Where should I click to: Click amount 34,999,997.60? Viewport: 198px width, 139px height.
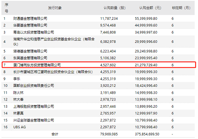[x=146, y=32]
